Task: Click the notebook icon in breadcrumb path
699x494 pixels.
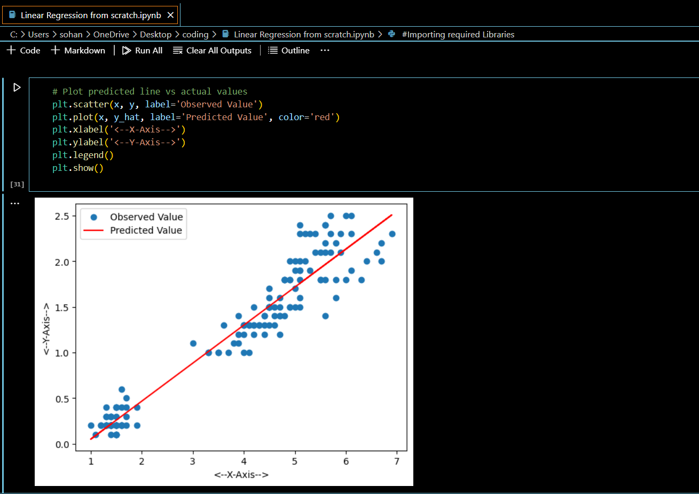Action: click(225, 34)
